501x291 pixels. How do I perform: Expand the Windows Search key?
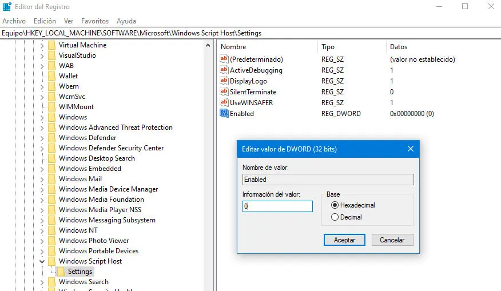[x=42, y=282]
